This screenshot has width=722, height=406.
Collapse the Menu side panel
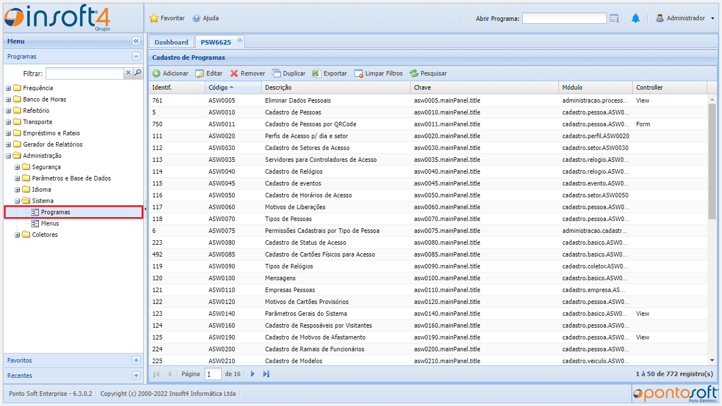click(x=136, y=41)
